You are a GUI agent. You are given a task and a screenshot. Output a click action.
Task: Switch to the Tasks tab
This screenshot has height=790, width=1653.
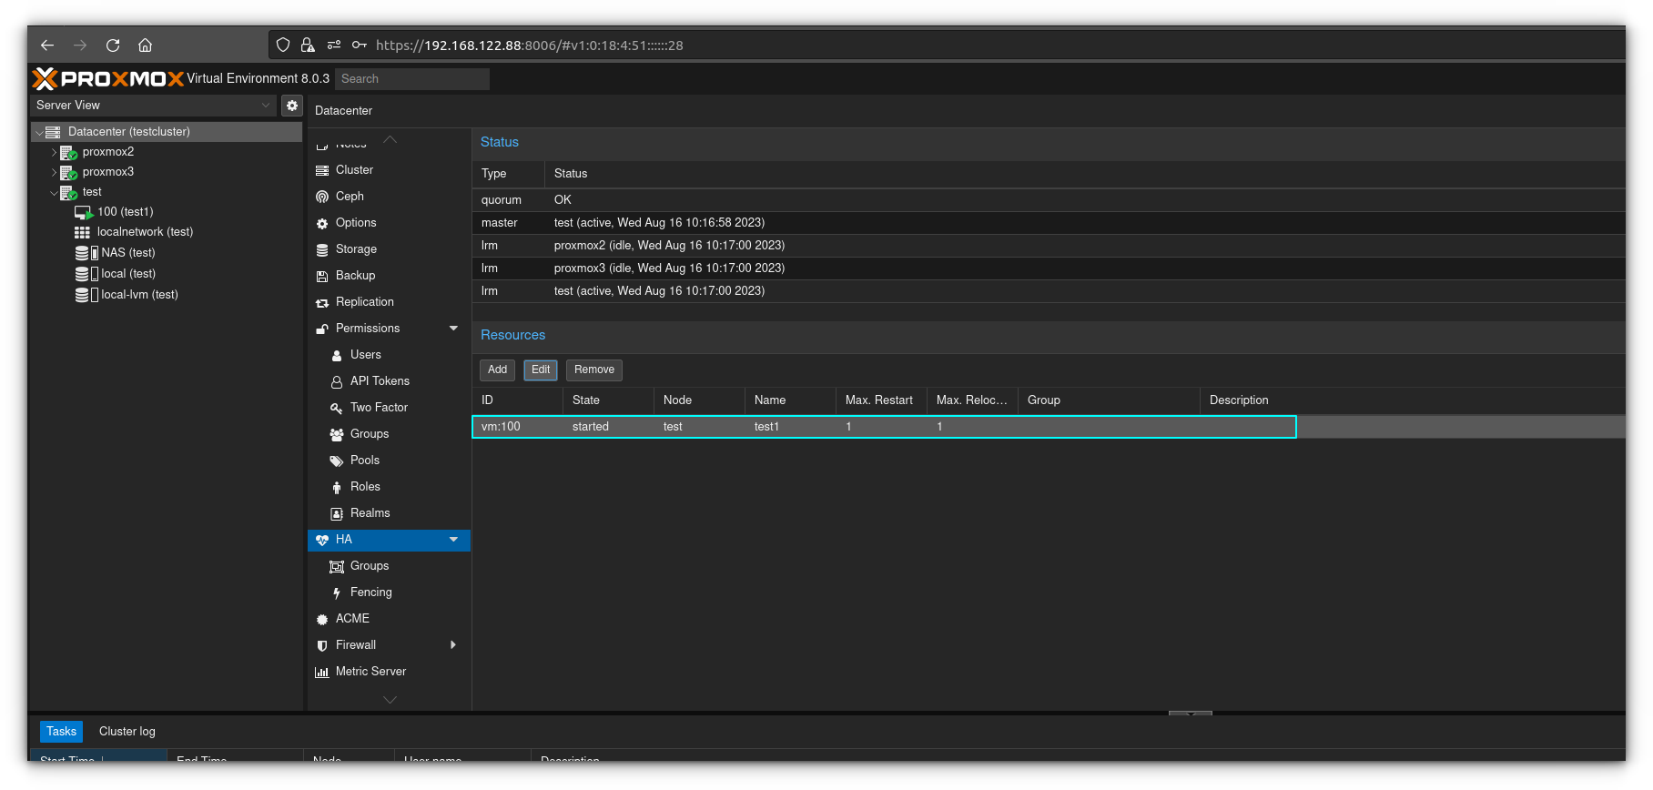click(61, 732)
